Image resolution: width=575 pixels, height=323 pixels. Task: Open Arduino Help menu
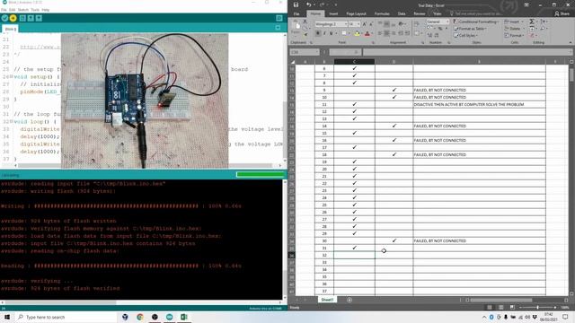tap(46, 10)
